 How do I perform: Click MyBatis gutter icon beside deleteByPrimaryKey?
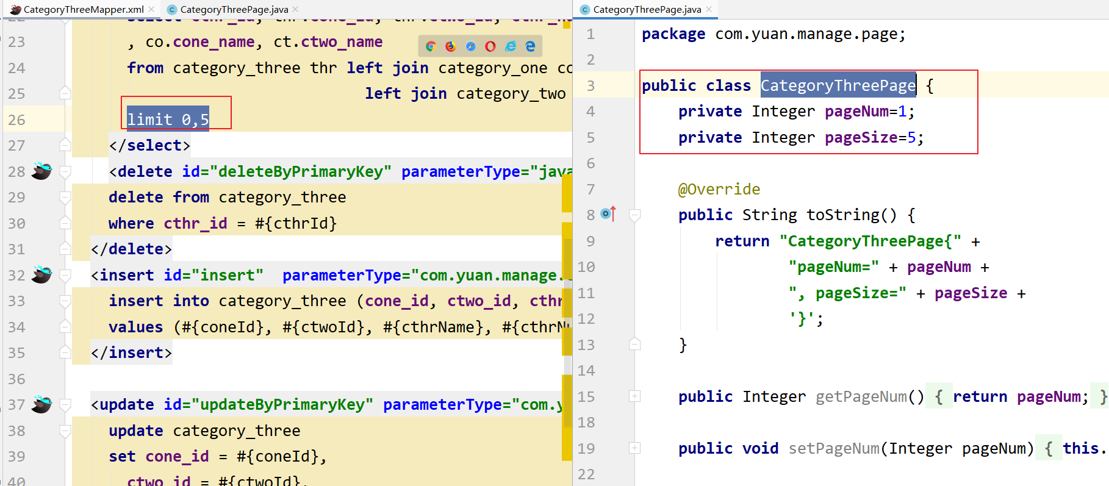(41, 171)
